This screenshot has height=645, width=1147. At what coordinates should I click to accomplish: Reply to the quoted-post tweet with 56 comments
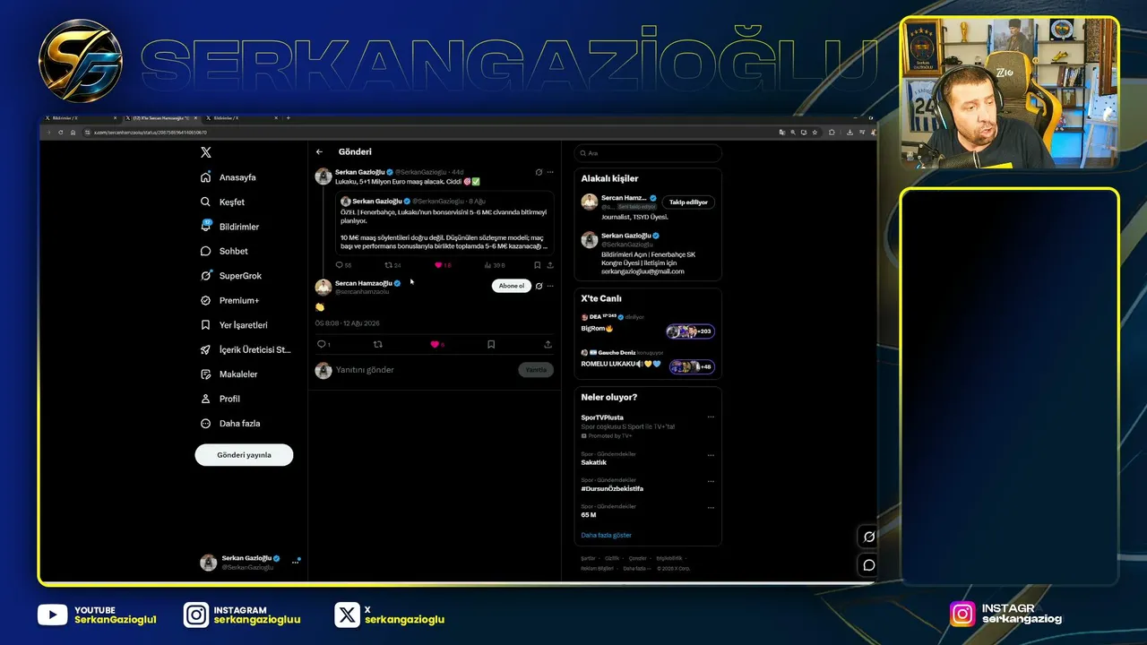343,265
